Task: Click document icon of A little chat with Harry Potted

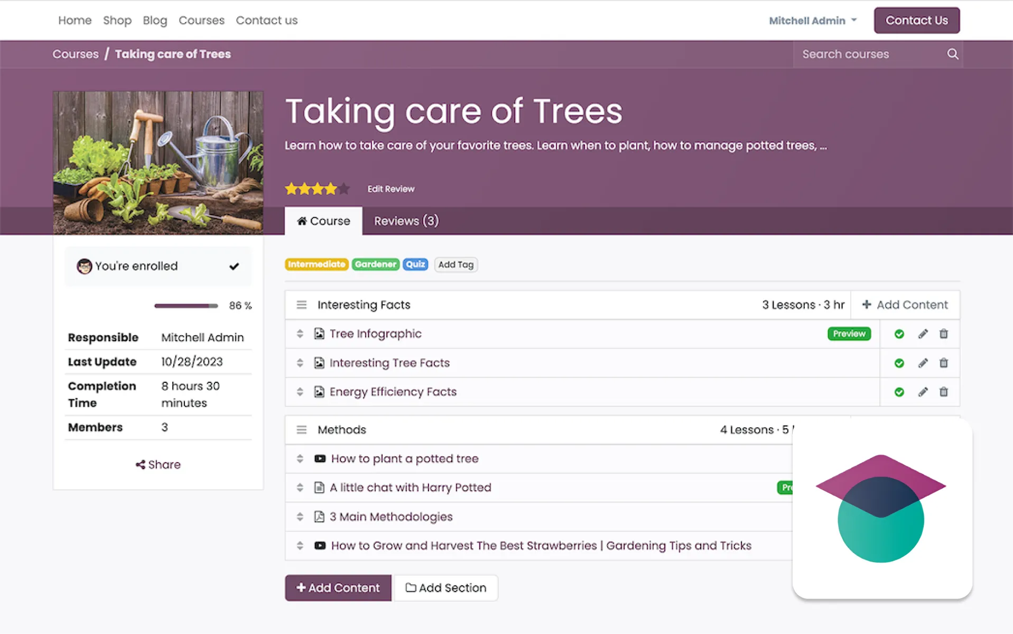Action: click(x=319, y=488)
